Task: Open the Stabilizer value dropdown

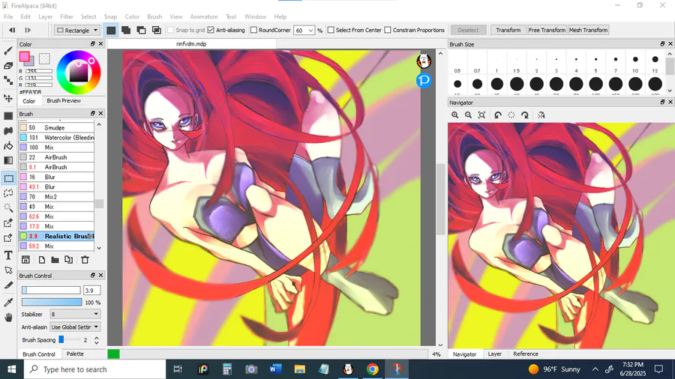Action: pyautogui.click(x=75, y=314)
